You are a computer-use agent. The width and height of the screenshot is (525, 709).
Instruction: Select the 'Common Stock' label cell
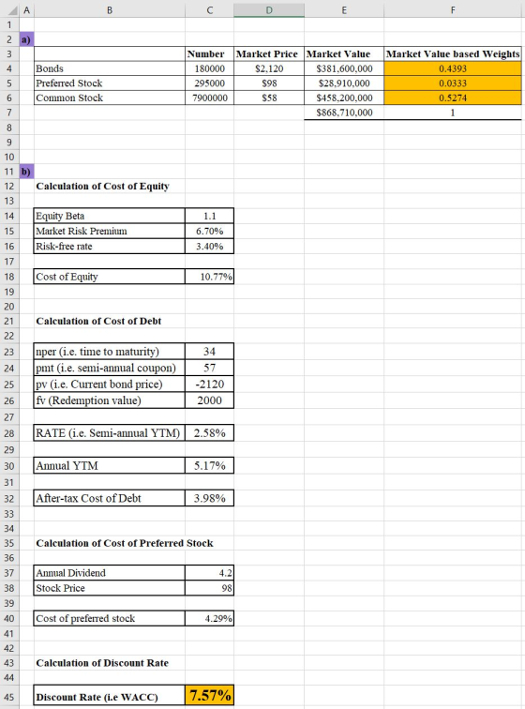click(110, 98)
